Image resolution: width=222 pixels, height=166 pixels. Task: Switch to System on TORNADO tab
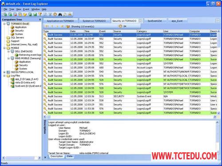click(94, 21)
